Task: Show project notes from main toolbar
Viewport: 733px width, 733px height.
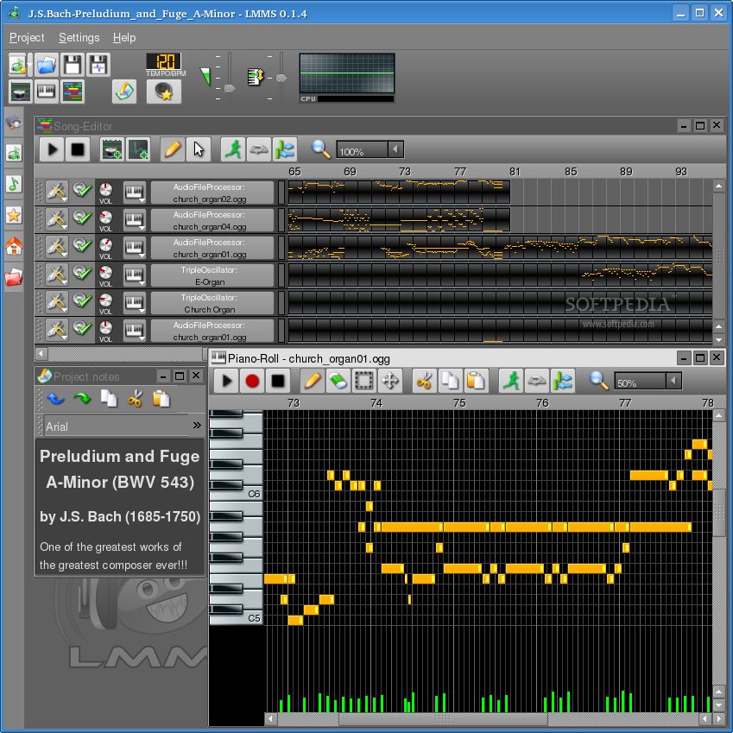Action: pos(124,92)
